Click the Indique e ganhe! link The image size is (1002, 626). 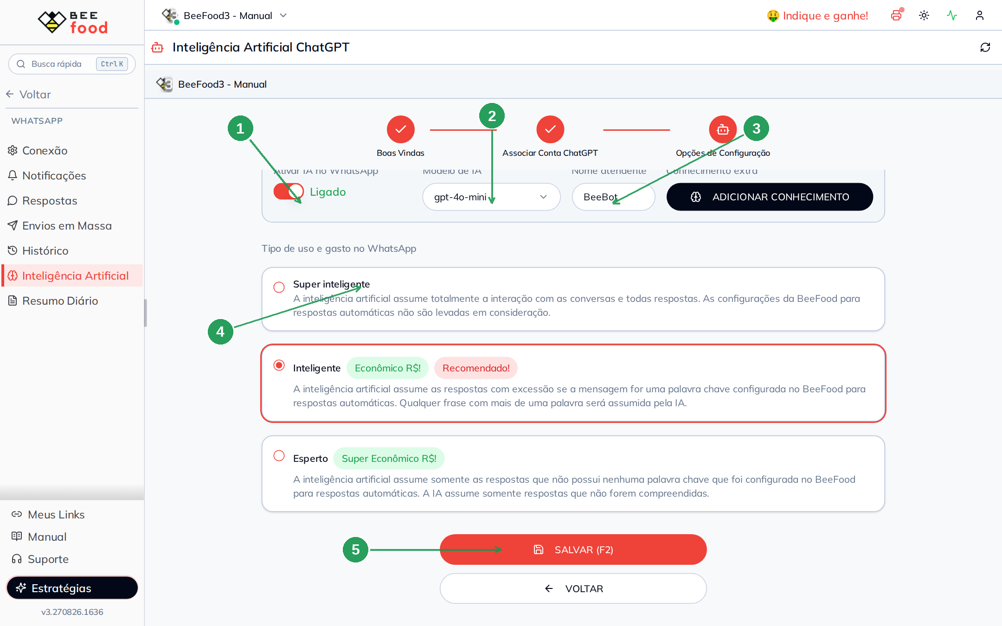tap(817, 16)
